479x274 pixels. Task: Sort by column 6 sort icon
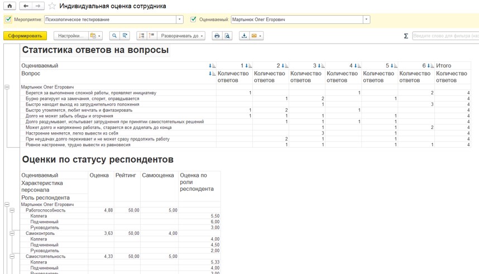(430, 66)
